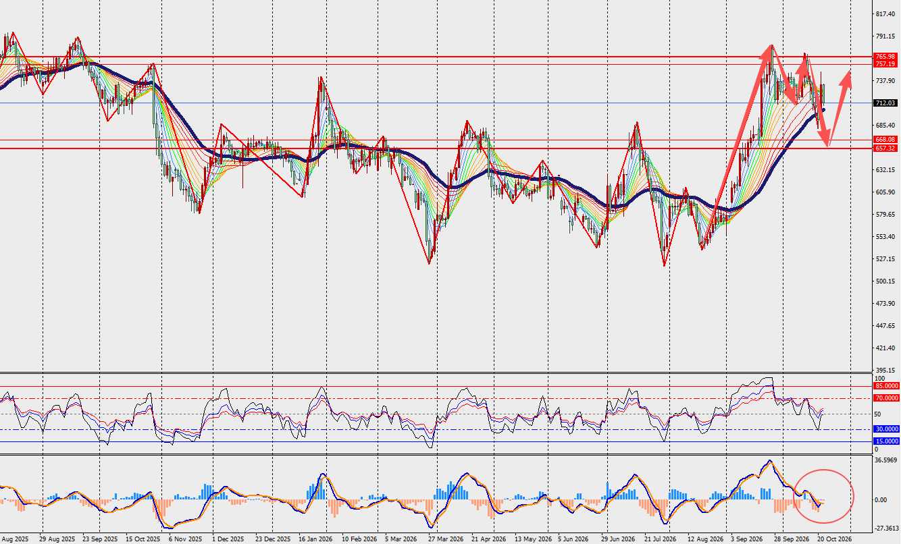Click the 685.40 price axis value

pyautogui.click(x=885, y=126)
